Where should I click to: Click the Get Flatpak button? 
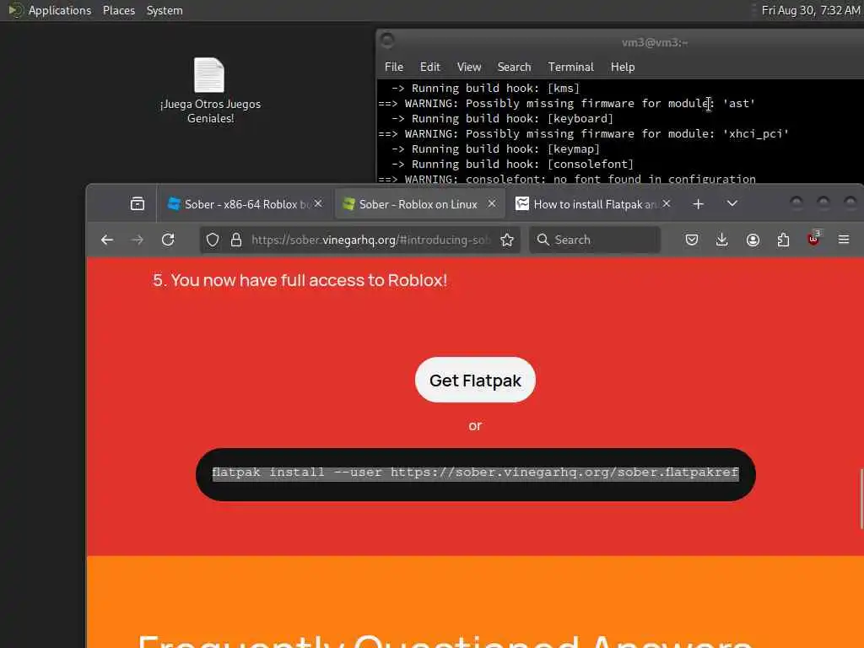coord(475,380)
